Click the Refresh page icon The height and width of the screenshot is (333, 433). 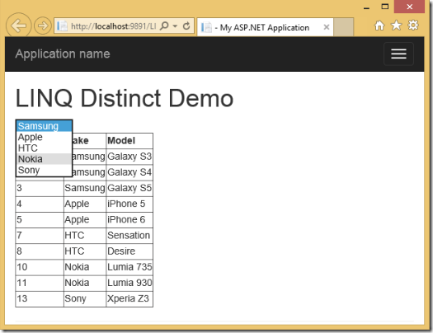pyautogui.click(x=186, y=26)
